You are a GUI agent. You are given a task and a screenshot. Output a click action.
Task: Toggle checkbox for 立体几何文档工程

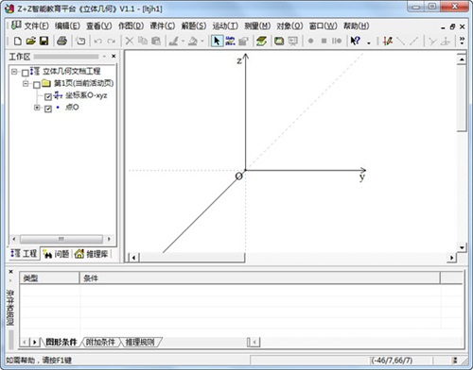click(26, 73)
